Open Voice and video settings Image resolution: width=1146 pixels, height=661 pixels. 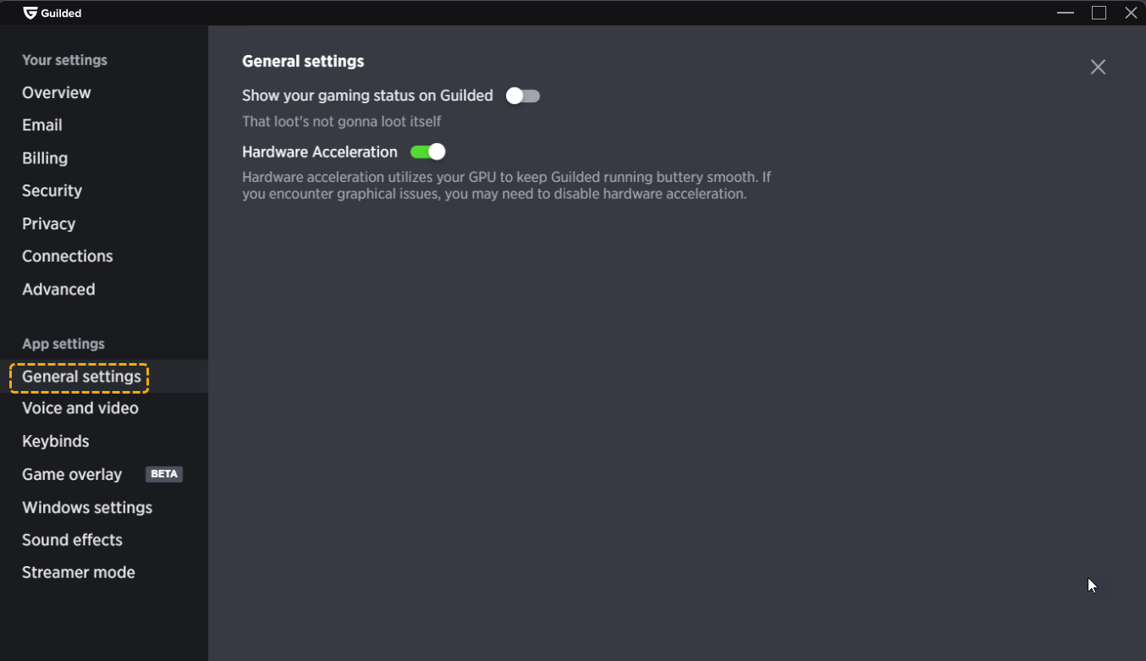pyautogui.click(x=80, y=408)
